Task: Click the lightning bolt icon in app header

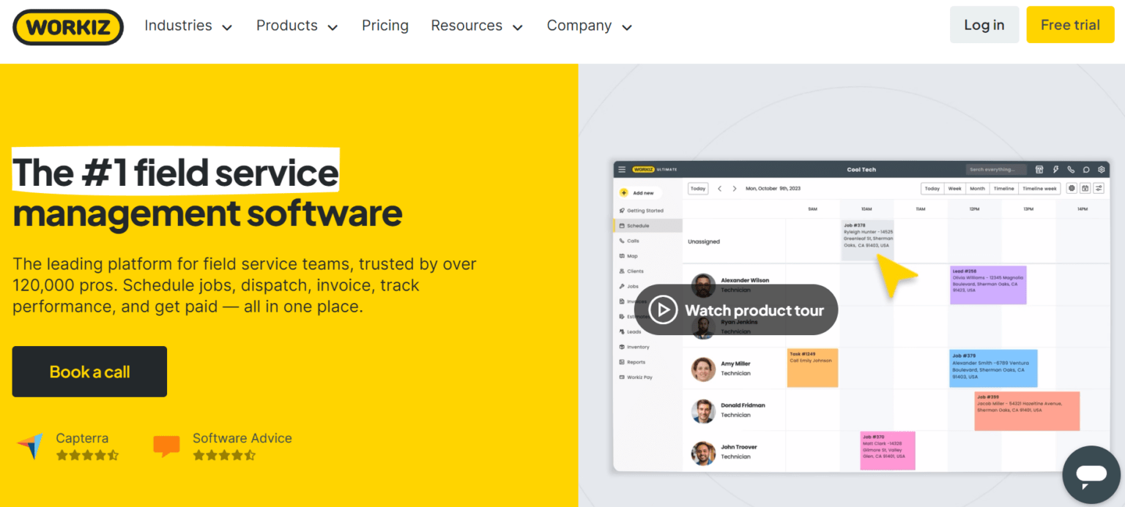Action: pyautogui.click(x=1055, y=169)
